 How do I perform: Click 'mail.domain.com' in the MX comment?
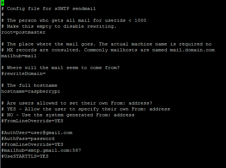click(x=192, y=50)
